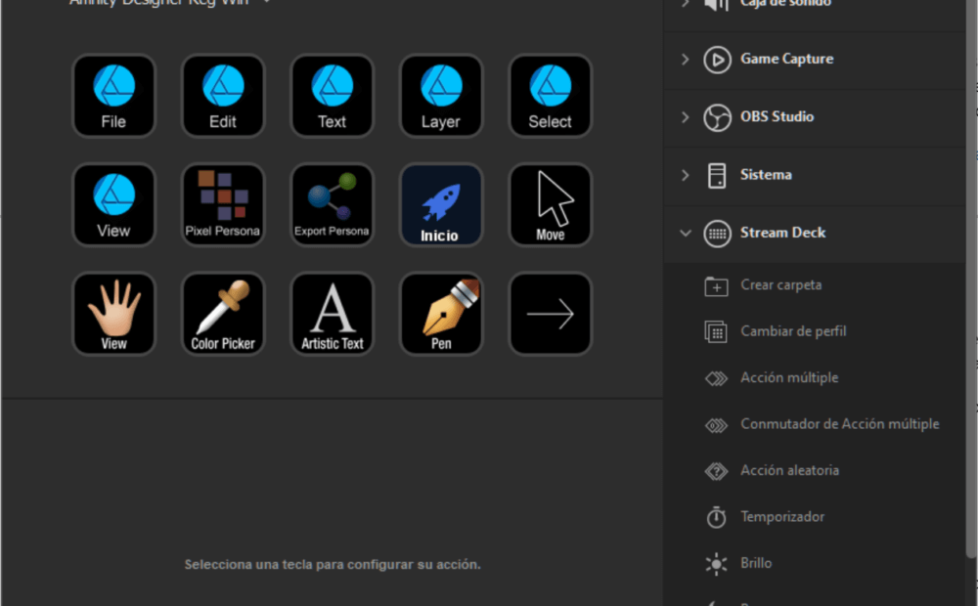The image size is (978, 606).
Task: Select the Artistic Text key
Action: click(332, 314)
